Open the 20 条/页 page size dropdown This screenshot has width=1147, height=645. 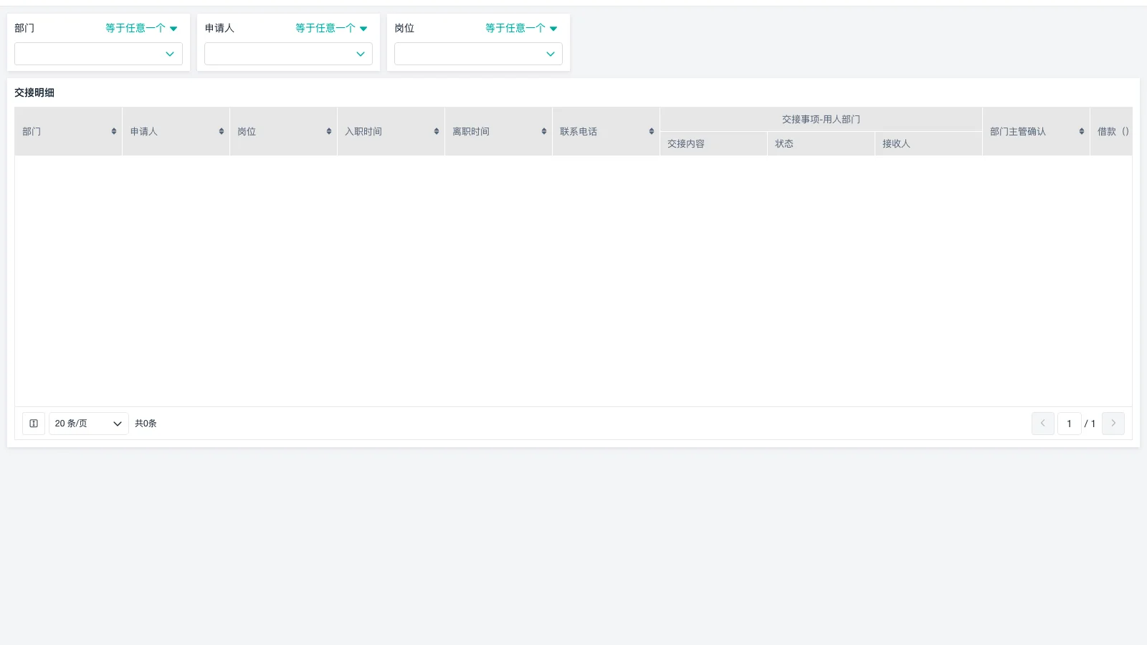[x=88, y=424]
